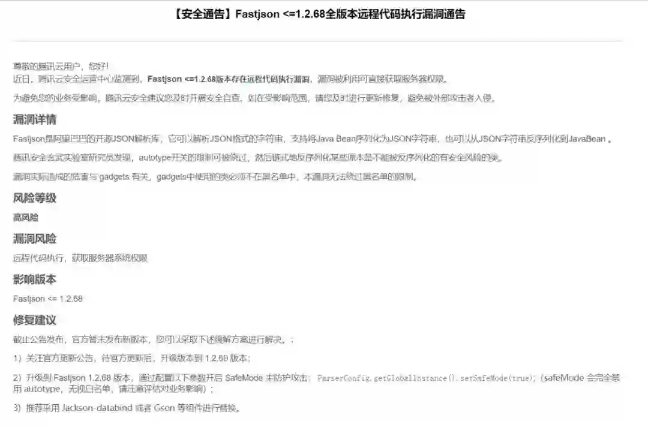Screen dimensions: 648x427
Task: Click the announcement title about Fastjson <=1.2.68
Action: click(x=318, y=14)
